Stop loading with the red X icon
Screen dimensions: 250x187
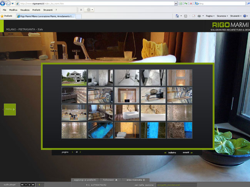(x=191, y=3)
